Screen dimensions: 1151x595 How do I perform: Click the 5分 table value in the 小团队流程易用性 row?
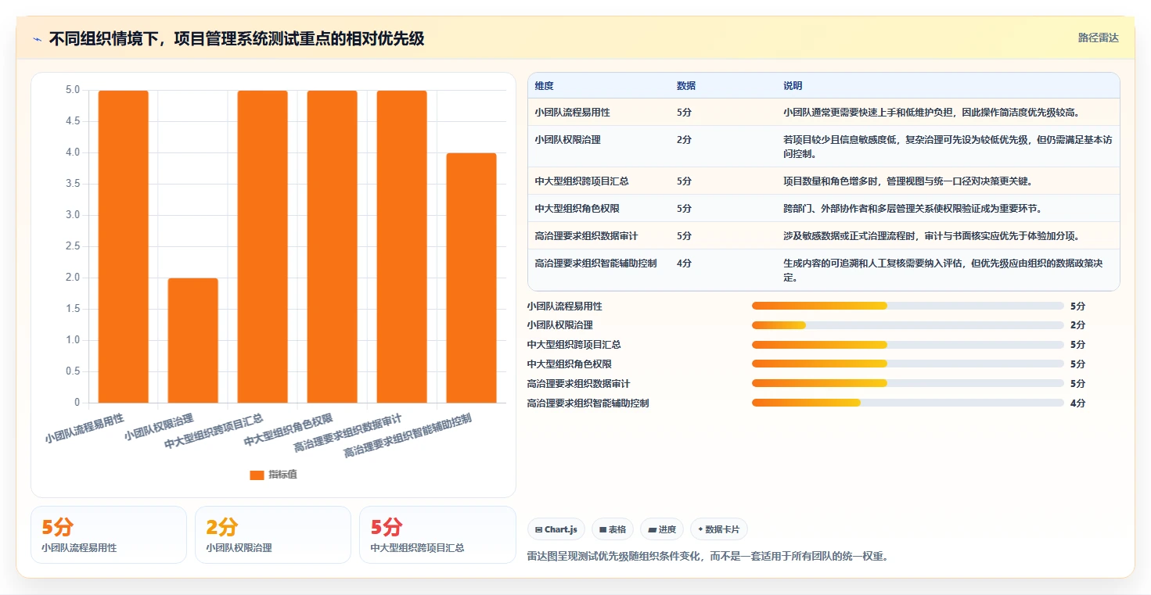(x=684, y=112)
